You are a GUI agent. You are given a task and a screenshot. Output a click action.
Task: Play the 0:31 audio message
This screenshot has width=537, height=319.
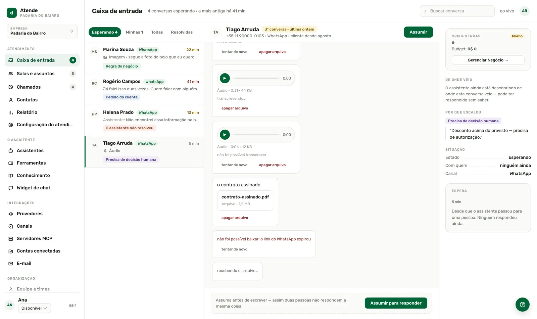point(225,78)
